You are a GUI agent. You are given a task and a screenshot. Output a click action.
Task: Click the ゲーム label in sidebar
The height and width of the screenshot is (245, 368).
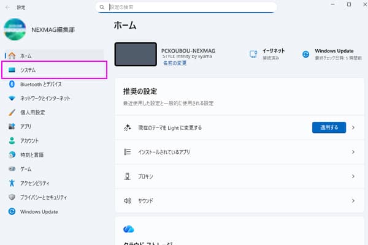coord(26,169)
